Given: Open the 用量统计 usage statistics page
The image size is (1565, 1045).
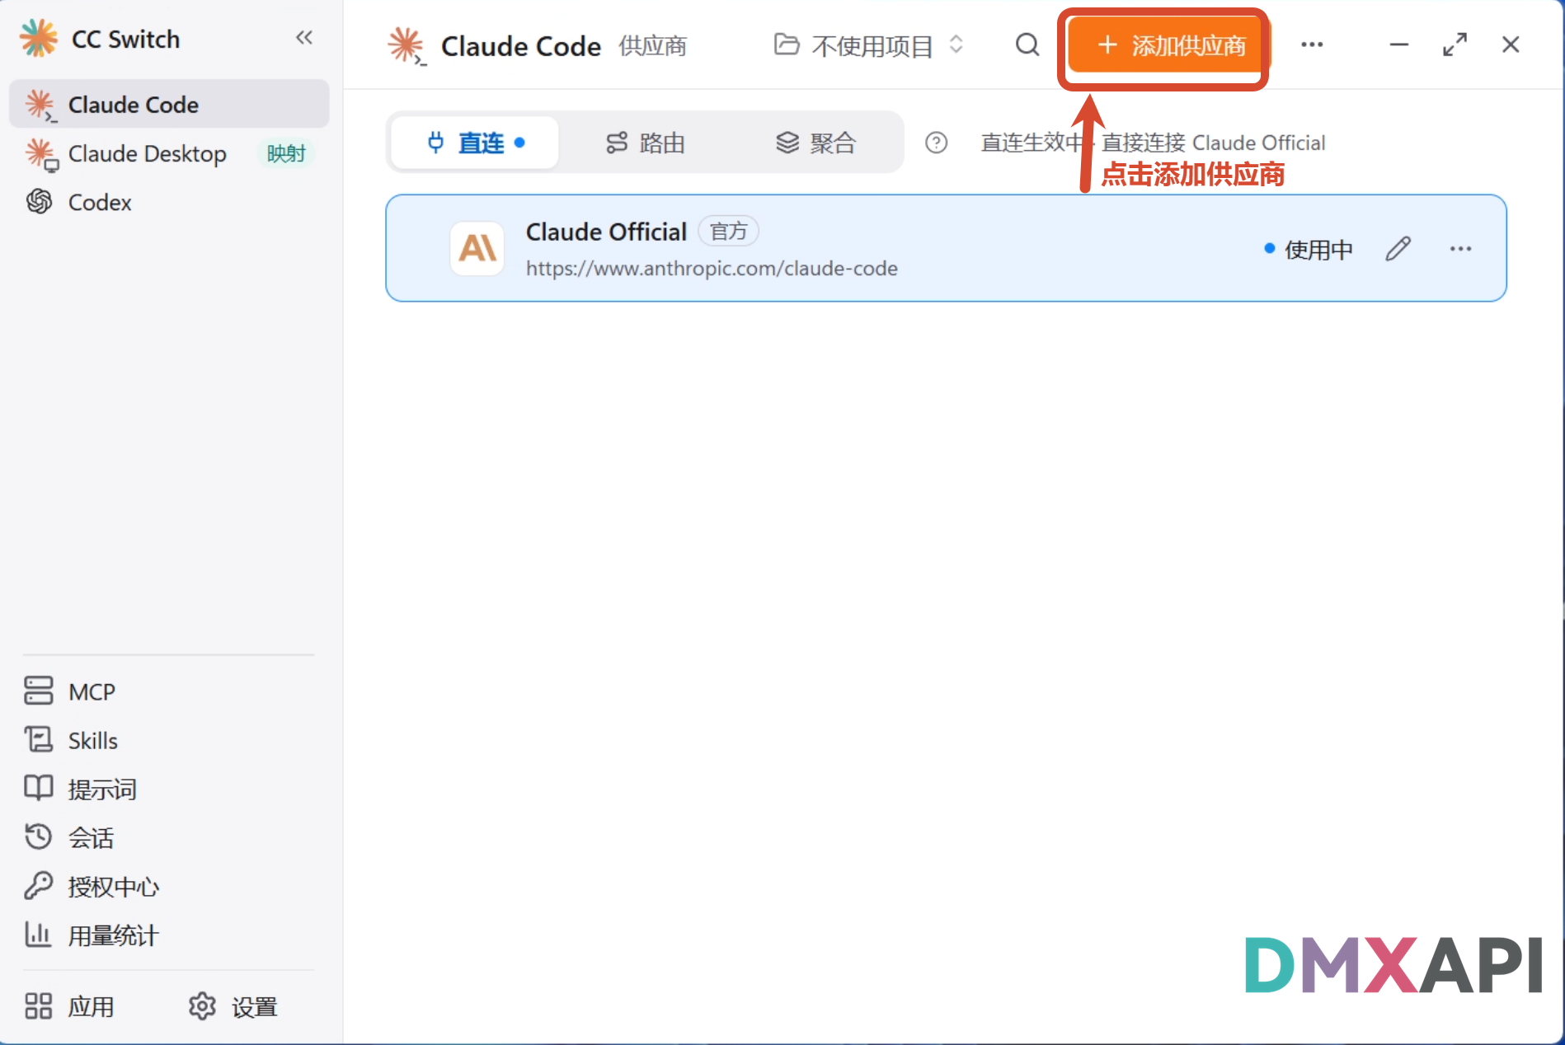Looking at the screenshot, I should [x=91, y=935].
